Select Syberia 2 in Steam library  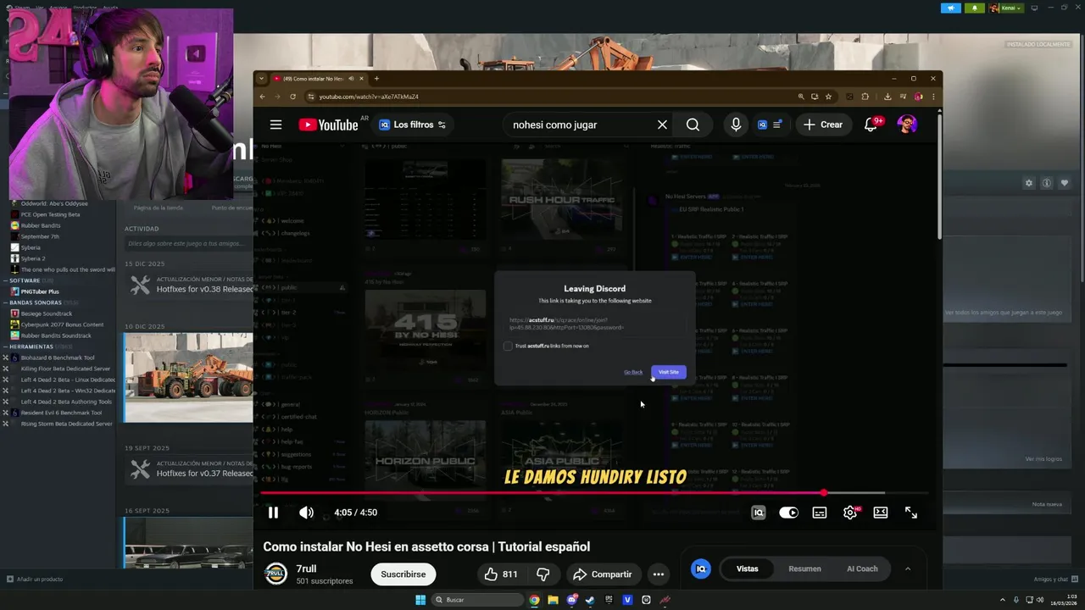tap(33, 258)
